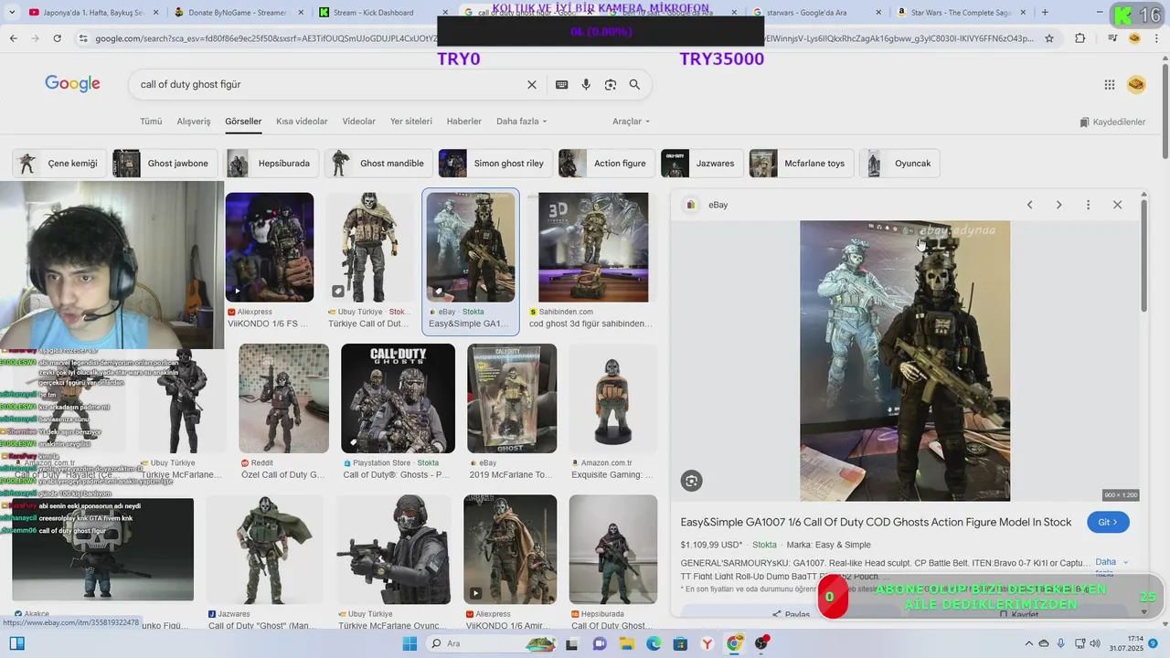This screenshot has width=1170, height=658.
Task: Open the Amazon.com.tr Exquisite Gaming thumbnail
Action: pos(612,398)
